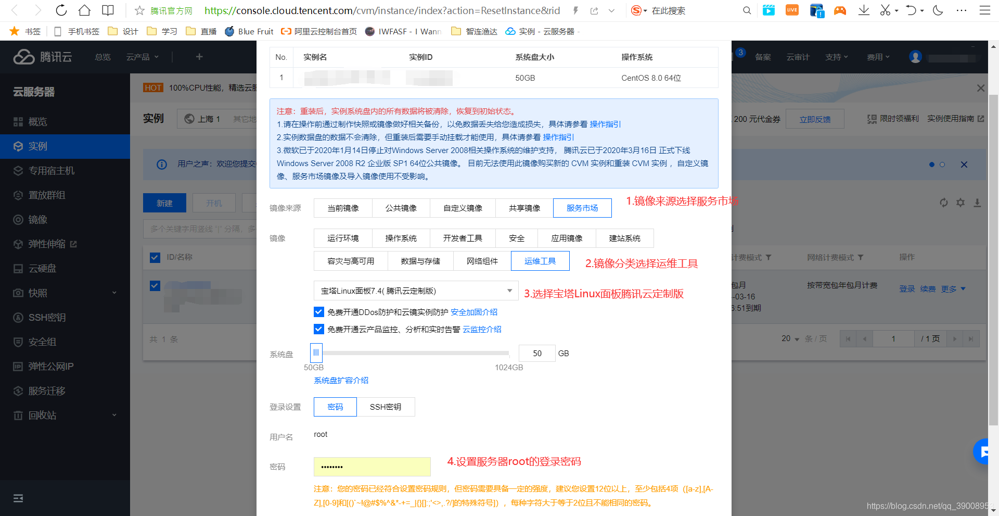Click the search magnifier icon
This screenshot has width=999, height=516.
point(747,10)
